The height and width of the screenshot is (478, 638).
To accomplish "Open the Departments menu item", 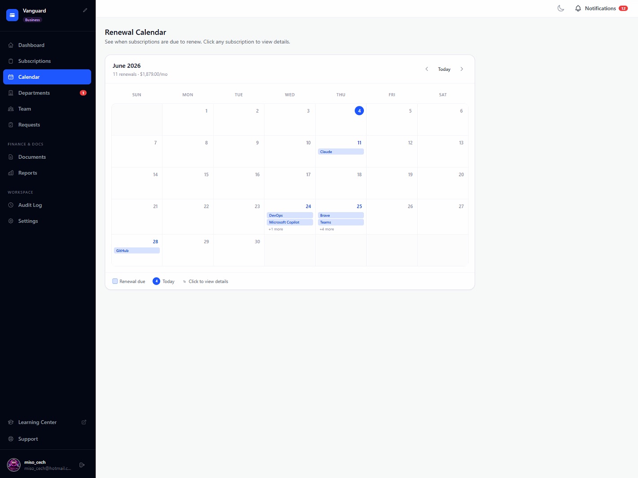I will pyautogui.click(x=47, y=93).
